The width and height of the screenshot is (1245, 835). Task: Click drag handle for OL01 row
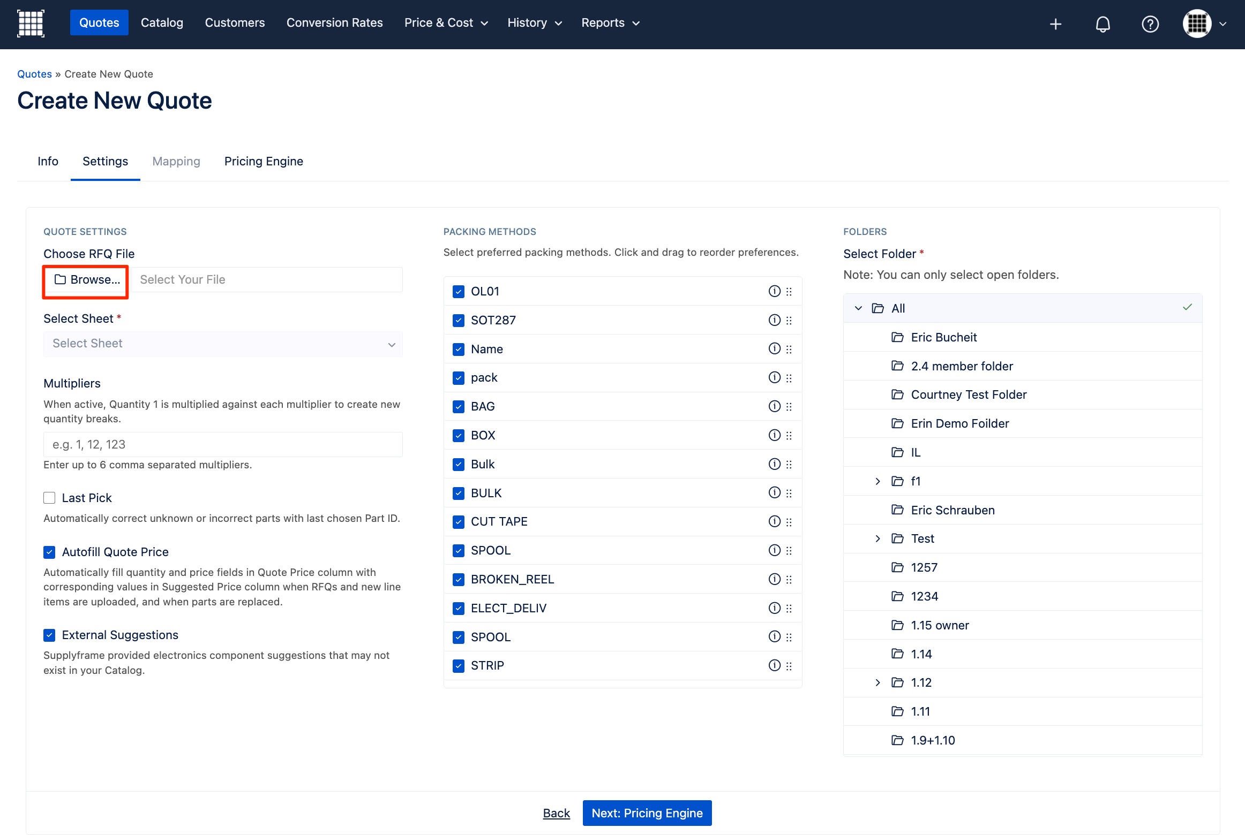(x=789, y=291)
